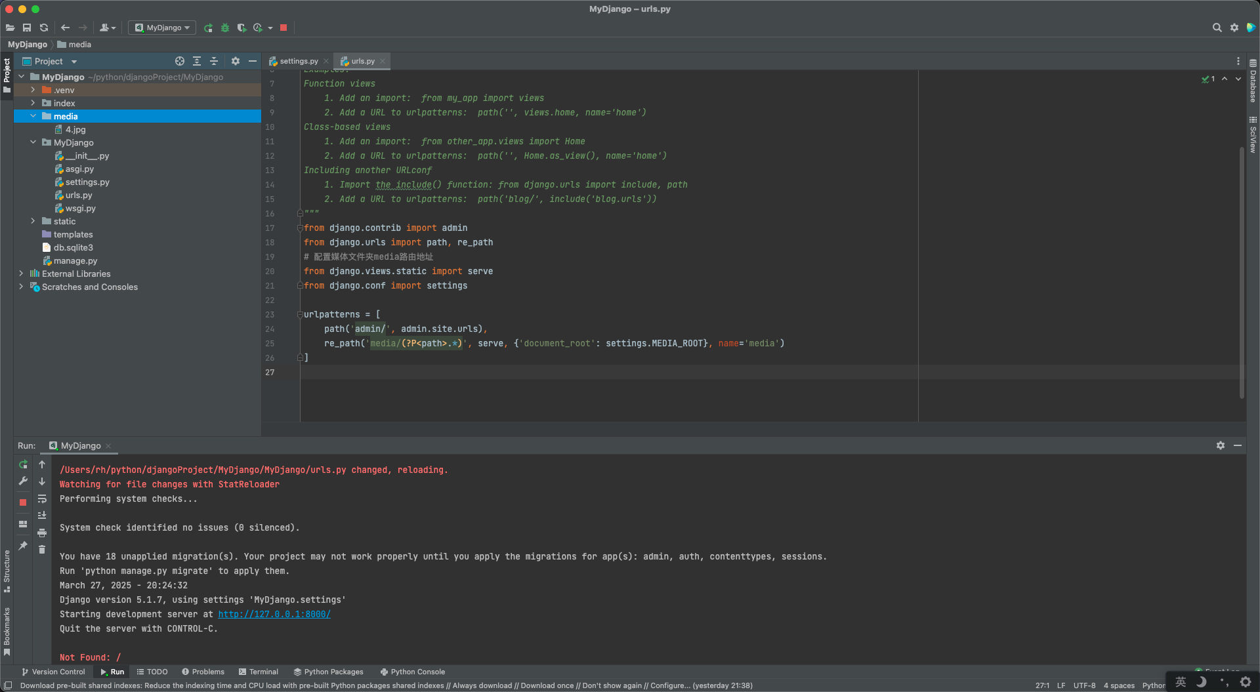Screen dimensions: 1260x692
Task: Select templates folder
Action: click(68, 234)
